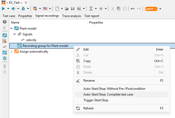Select the Signal recordings tab
Image resolution: width=175 pixels, height=118 pixels.
tap(47, 16)
